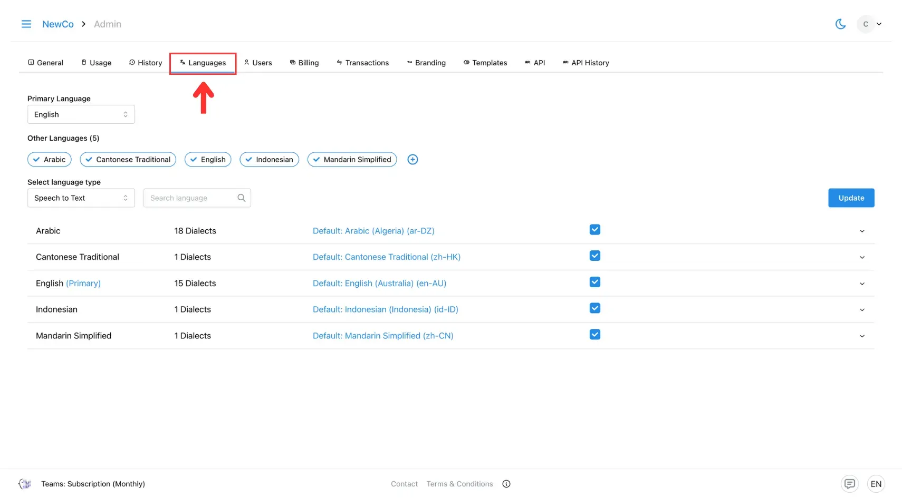The height and width of the screenshot is (498, 902).
Task: Expand the Cantonese Traditional row chevron
Action: [862, 258]
